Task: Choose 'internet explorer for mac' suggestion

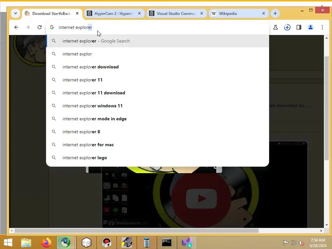Action: click(158, 145)
